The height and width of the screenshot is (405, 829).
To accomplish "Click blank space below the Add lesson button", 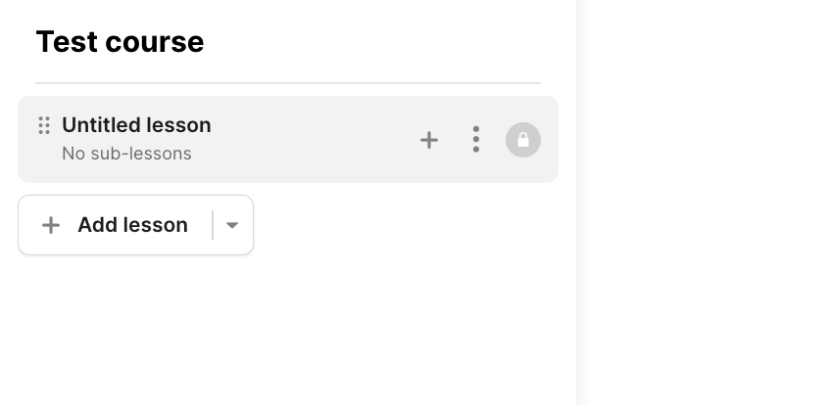I will click(135, 323).
